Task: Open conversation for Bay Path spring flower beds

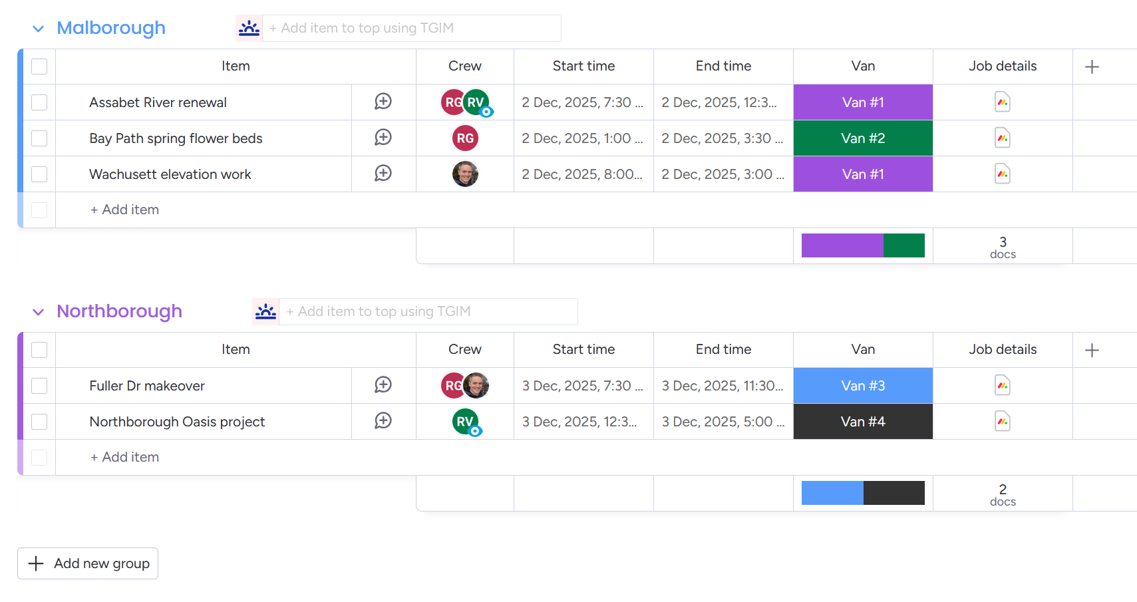Action: coord(383,138)
